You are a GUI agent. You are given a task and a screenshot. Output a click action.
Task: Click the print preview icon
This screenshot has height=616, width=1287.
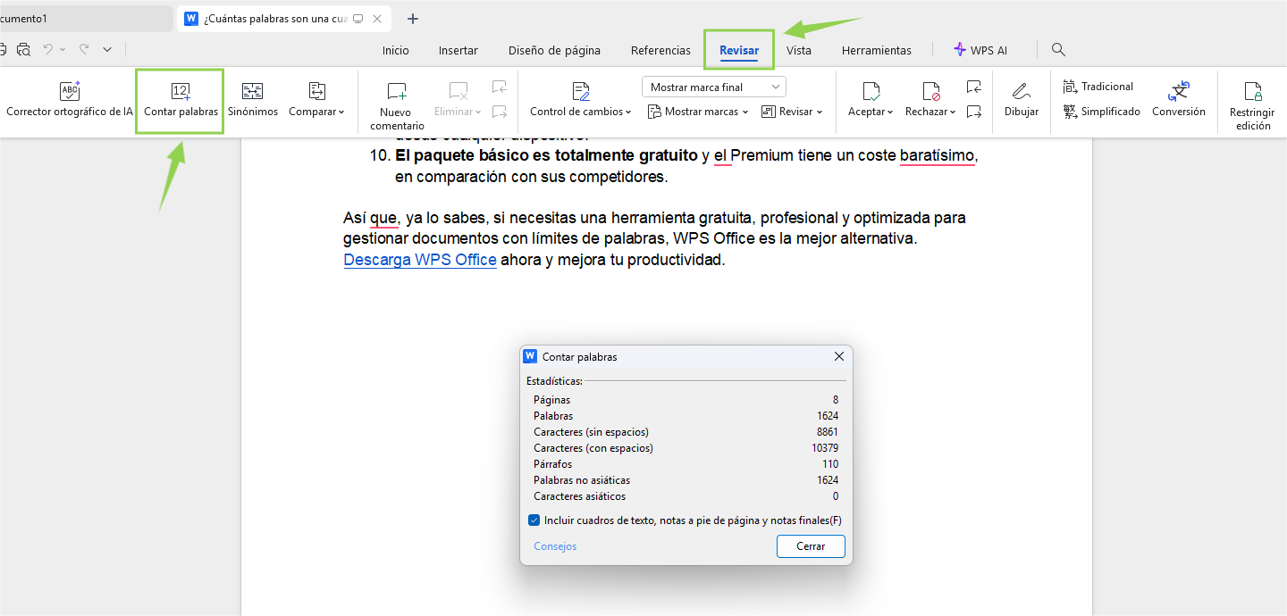click(23, 50)
